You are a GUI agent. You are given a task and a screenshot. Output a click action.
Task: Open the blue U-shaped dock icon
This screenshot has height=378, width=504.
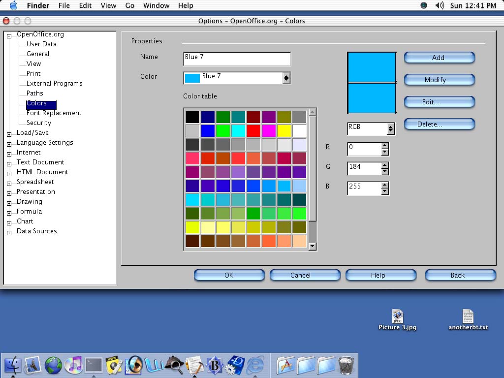[x=154, y=365]
